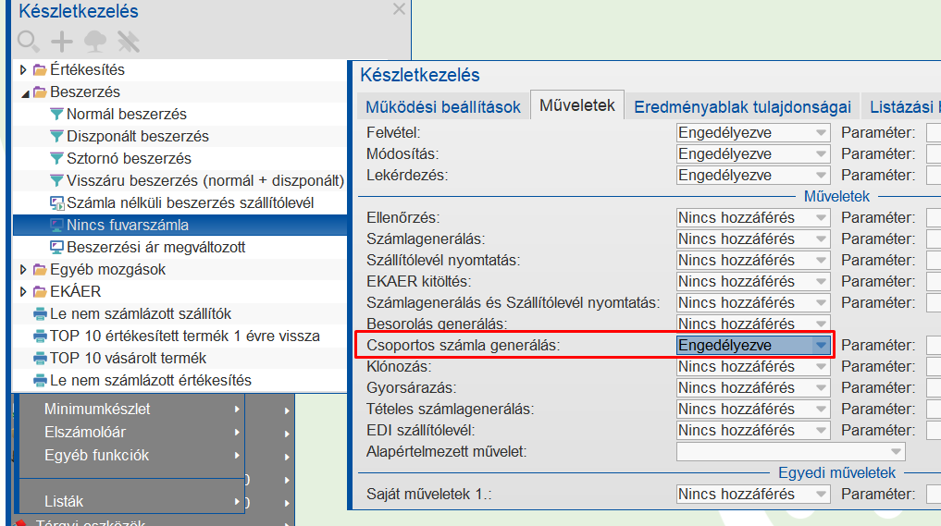Viewport: 941px width, 526px height.
Task: Select TOP 10 vásárolt termék report
Action: pyautogui.click(x=128, y=358)
